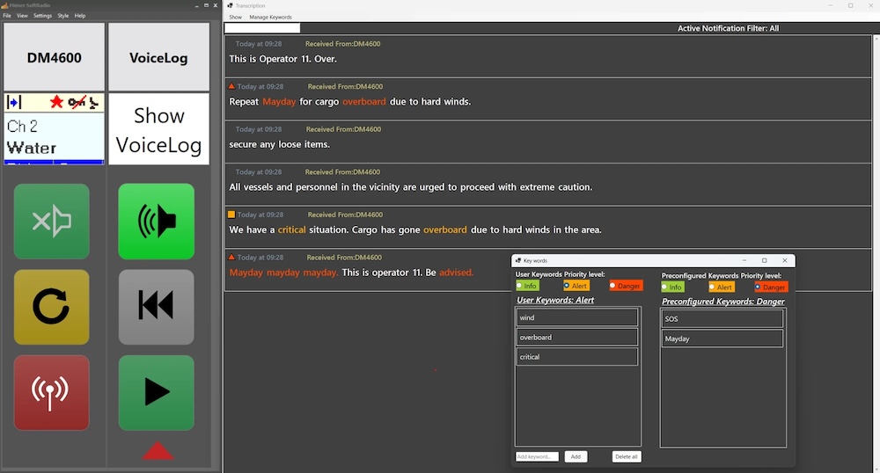Open the Settings menu in SoftRadio
This screenshot has width=880, height=473.
tap(42, 16)
